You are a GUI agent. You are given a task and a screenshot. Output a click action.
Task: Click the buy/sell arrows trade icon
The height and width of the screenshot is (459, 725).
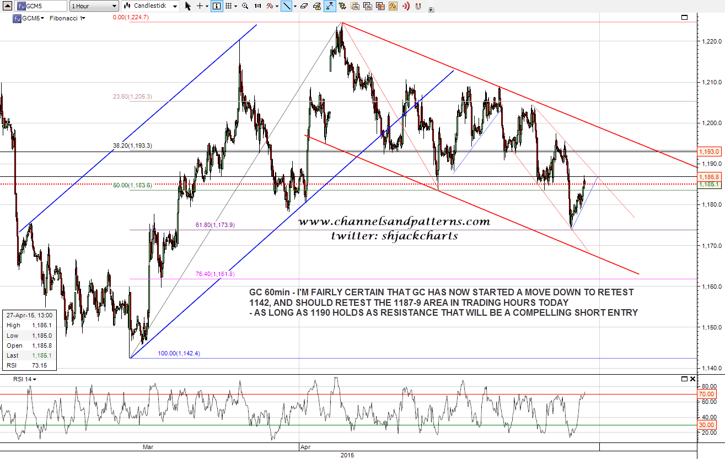click(342, 6)
